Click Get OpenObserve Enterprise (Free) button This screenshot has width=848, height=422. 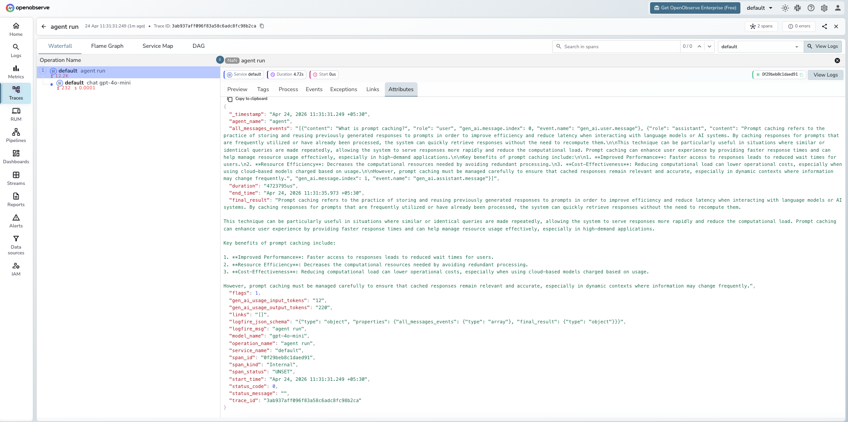tap(694, 8)
